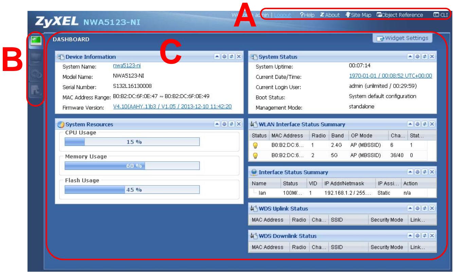Close the Device Information widget
The image size is (453, 272).
(238, 57)
